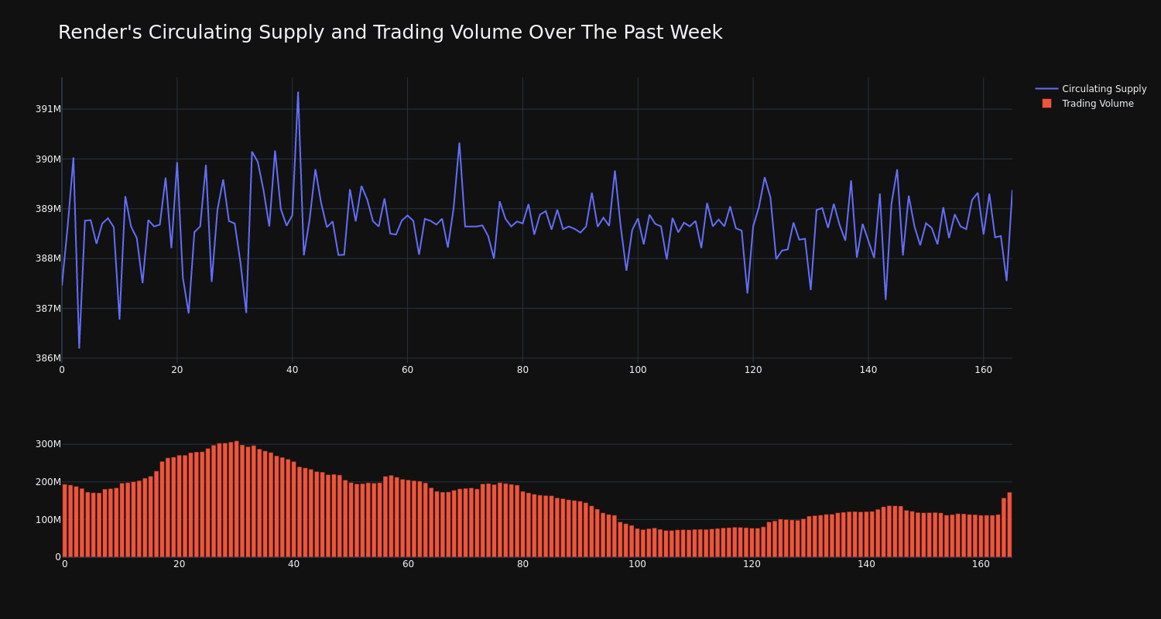The height and width of the screenshot is (619, 1161).
Task: Click the 140 tick on supply chart x-axis
Action: tap(868, 370)
